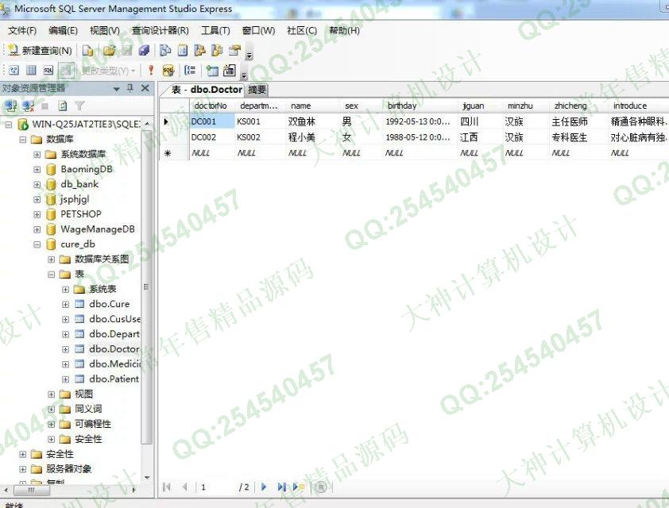Click the Add Group By icon
The width and height of the screenshot is (669, 508).
click(190, 71)
